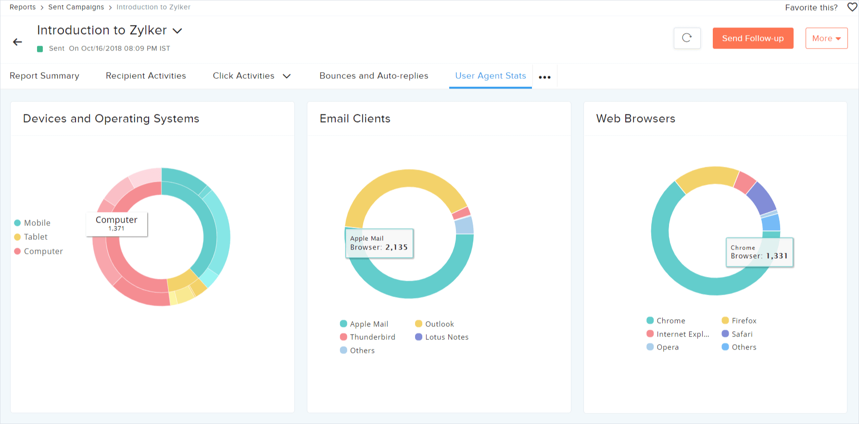The width and height of the screenshot is (859, 424).
Task: Click the refresh report icon
Action: (x=687, y=38)
